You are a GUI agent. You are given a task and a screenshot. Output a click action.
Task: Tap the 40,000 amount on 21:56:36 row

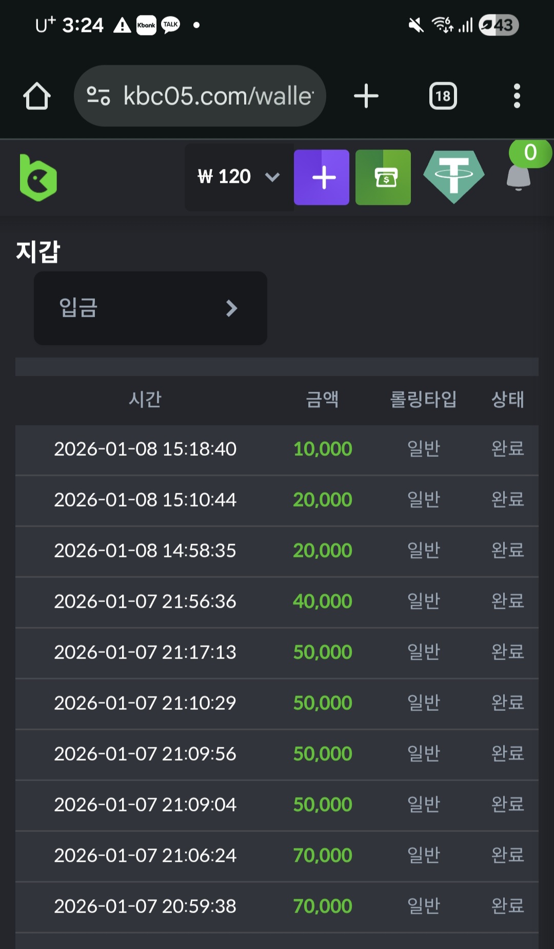tap(322, 601)
